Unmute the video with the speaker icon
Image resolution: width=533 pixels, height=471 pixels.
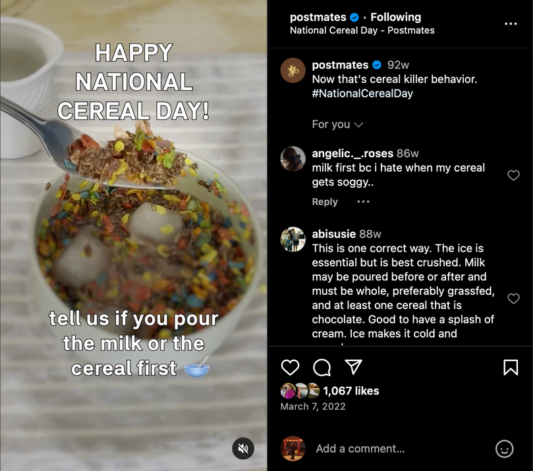point(242,449)
